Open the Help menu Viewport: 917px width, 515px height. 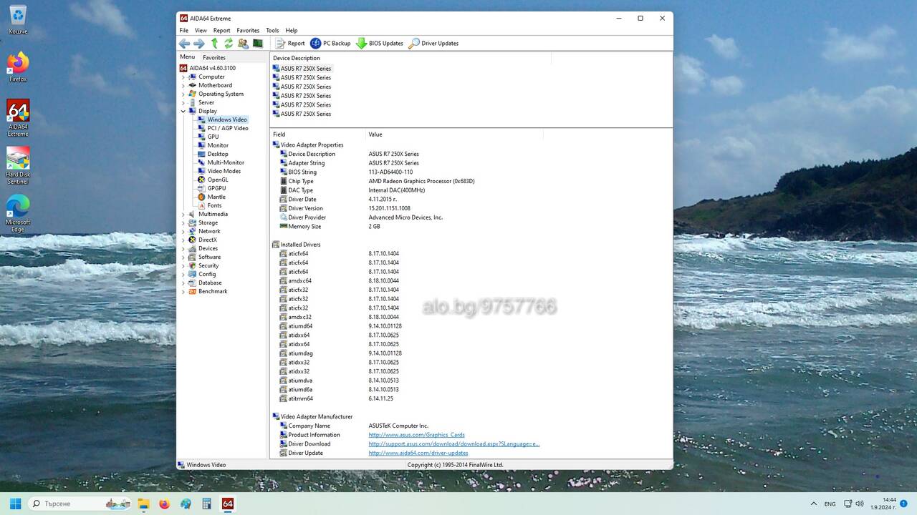click(292, 31)
